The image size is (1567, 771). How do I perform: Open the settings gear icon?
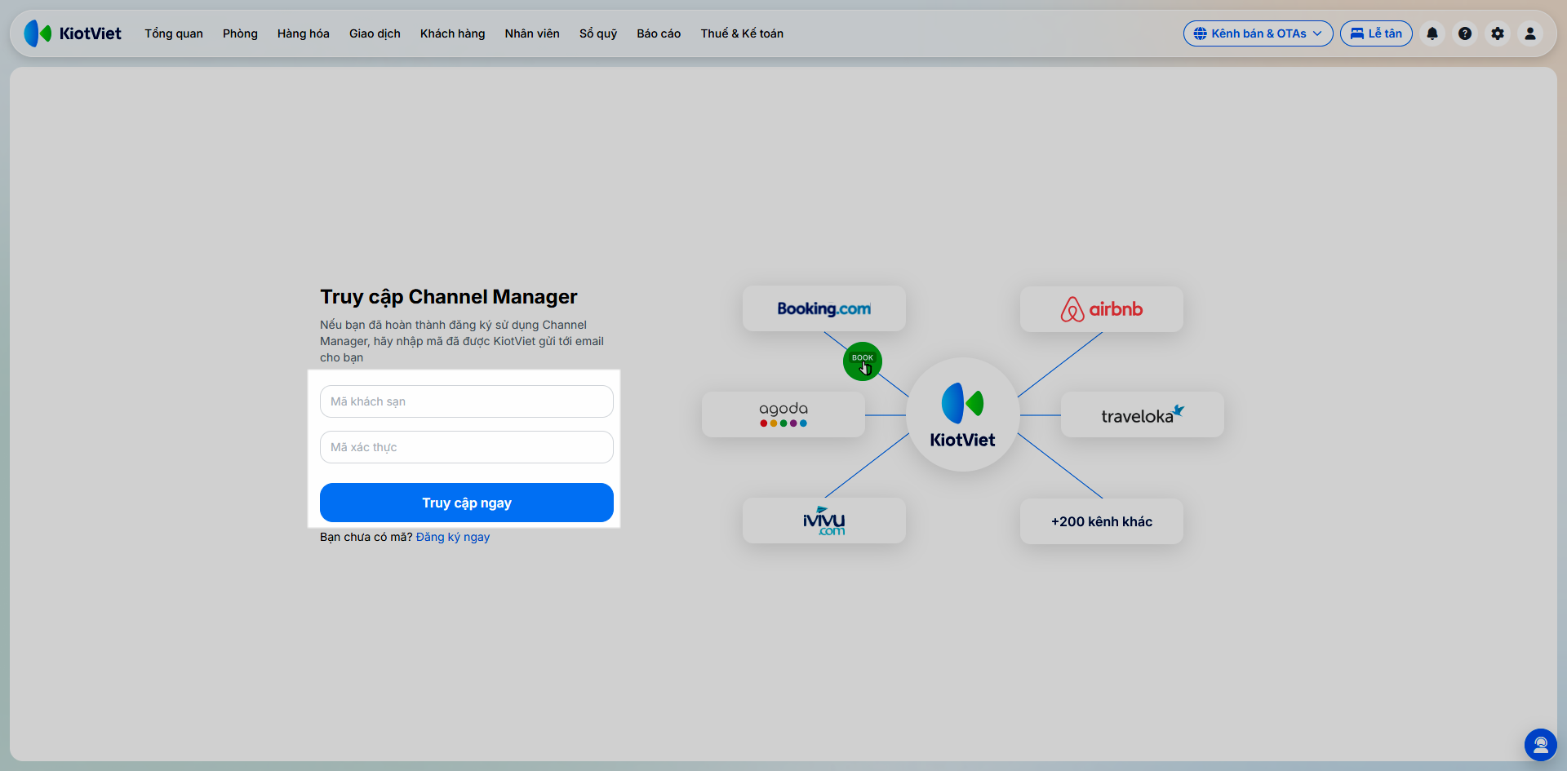click(1498, 33)
